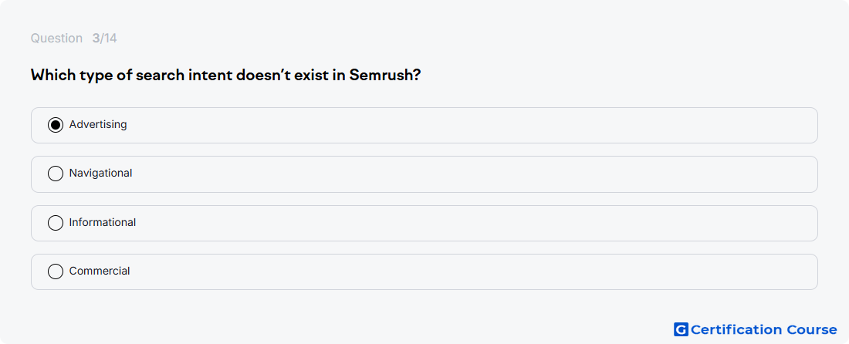Click the gray Question label
The height and width of the screenshot is (344, 849).
(x=56, y=39)
